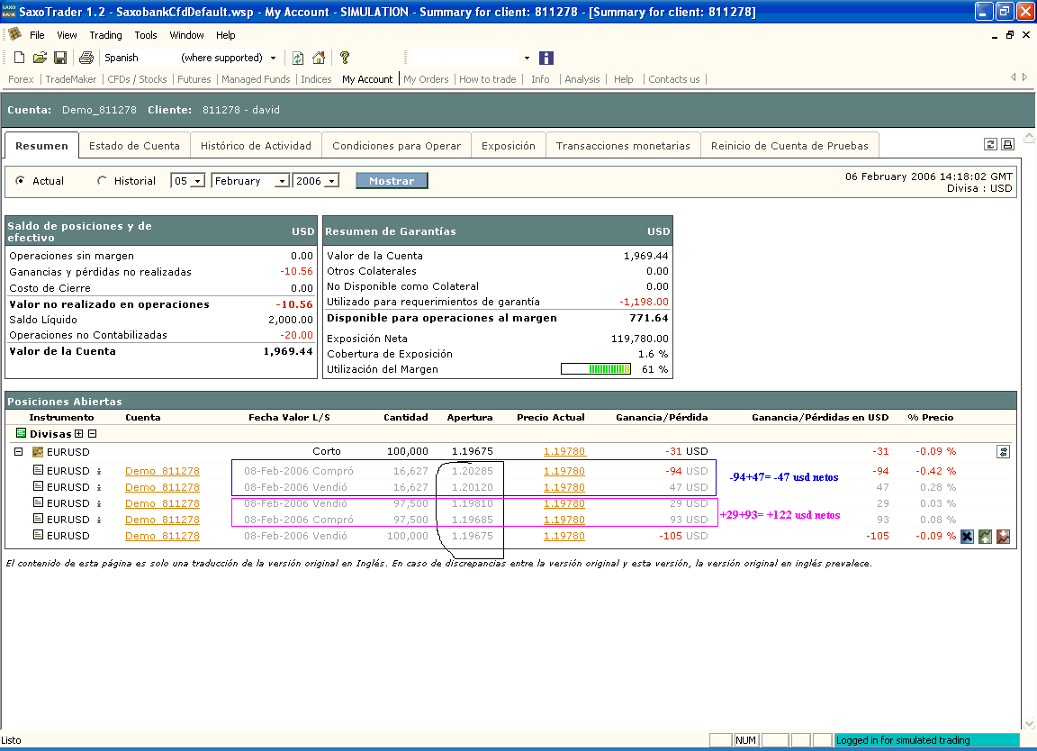Select the Actual radio button

point(21,180)
